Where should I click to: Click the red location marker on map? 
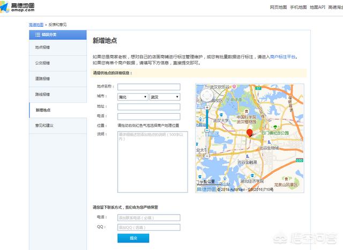(249, 133)
